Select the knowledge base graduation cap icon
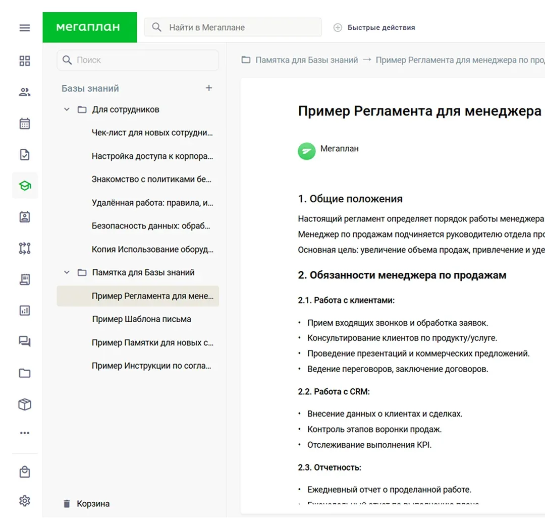Screen dimensions: 545x531 [25, 186]
